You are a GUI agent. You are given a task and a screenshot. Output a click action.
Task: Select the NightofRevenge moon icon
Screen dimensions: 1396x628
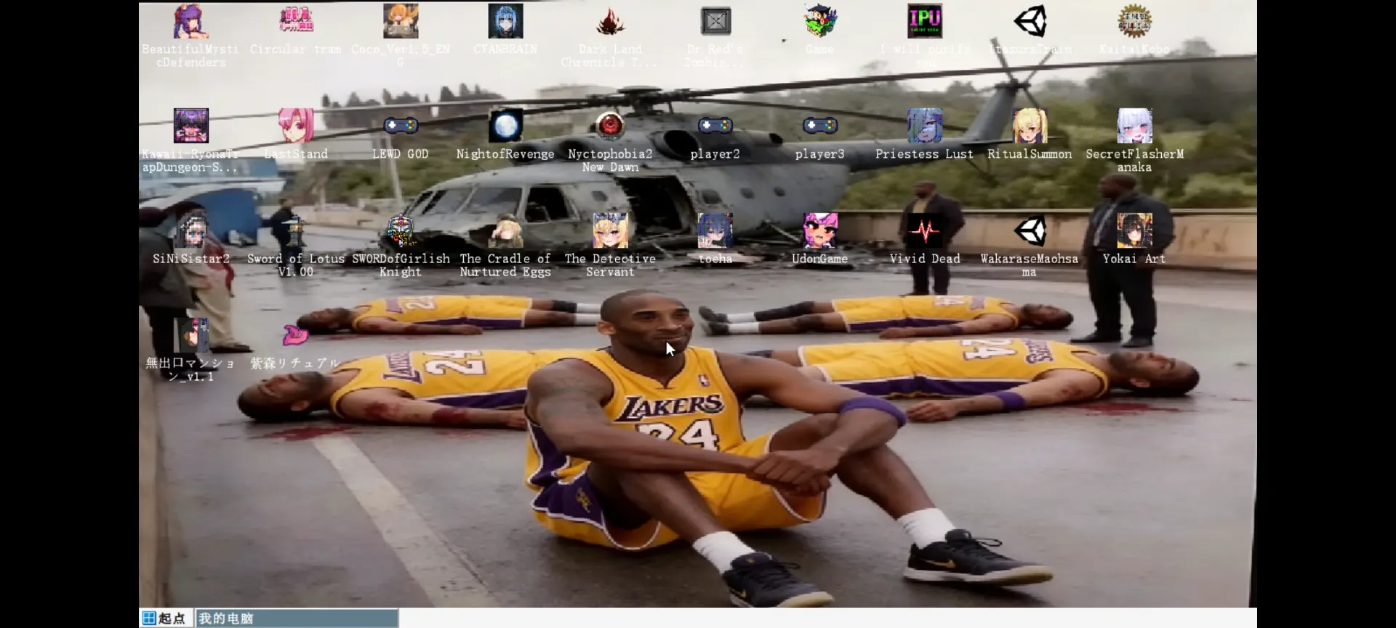coord(505,126)
